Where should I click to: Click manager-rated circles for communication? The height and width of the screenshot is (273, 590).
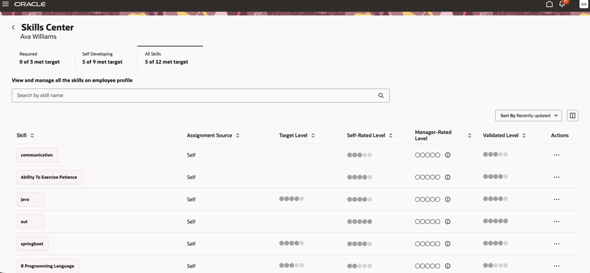(427, 155)
